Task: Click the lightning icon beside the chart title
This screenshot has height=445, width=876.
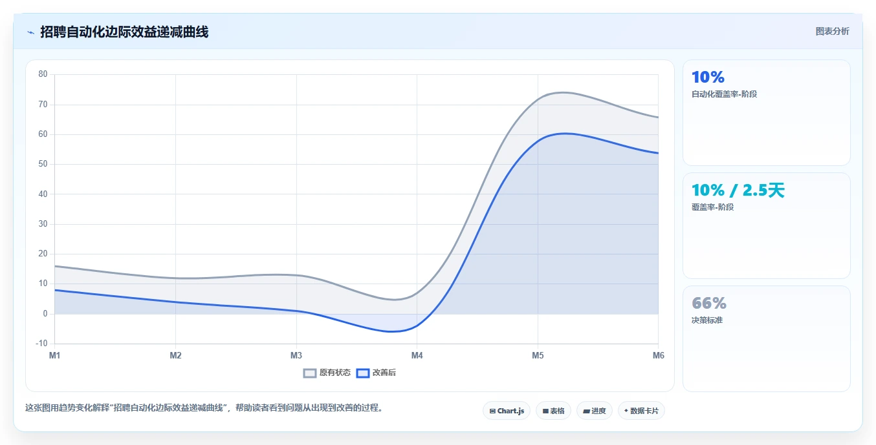Action: 30,32
